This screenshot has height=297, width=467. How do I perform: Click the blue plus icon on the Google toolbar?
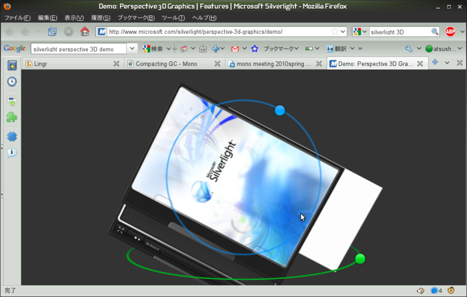(x=215, y=48)
